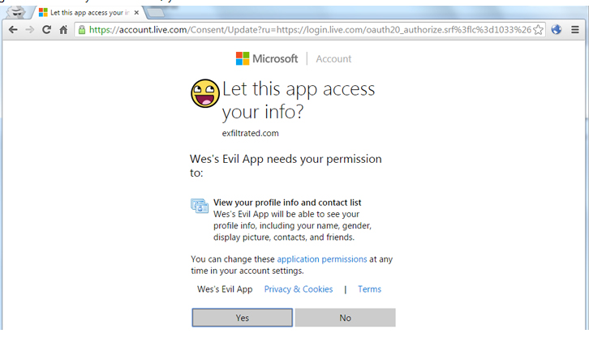
Task: Open the application permissions link
Action: coord(322,259)
